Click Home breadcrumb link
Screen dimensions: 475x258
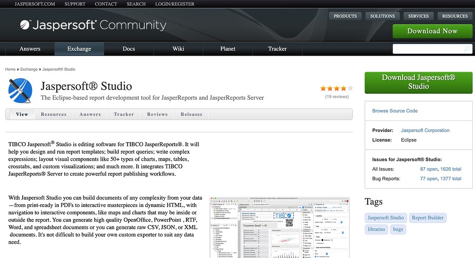click(10, 69)
